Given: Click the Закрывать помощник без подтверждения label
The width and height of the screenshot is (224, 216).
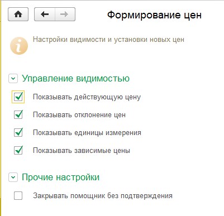Looking at the screenshot, I should [103, 196].
